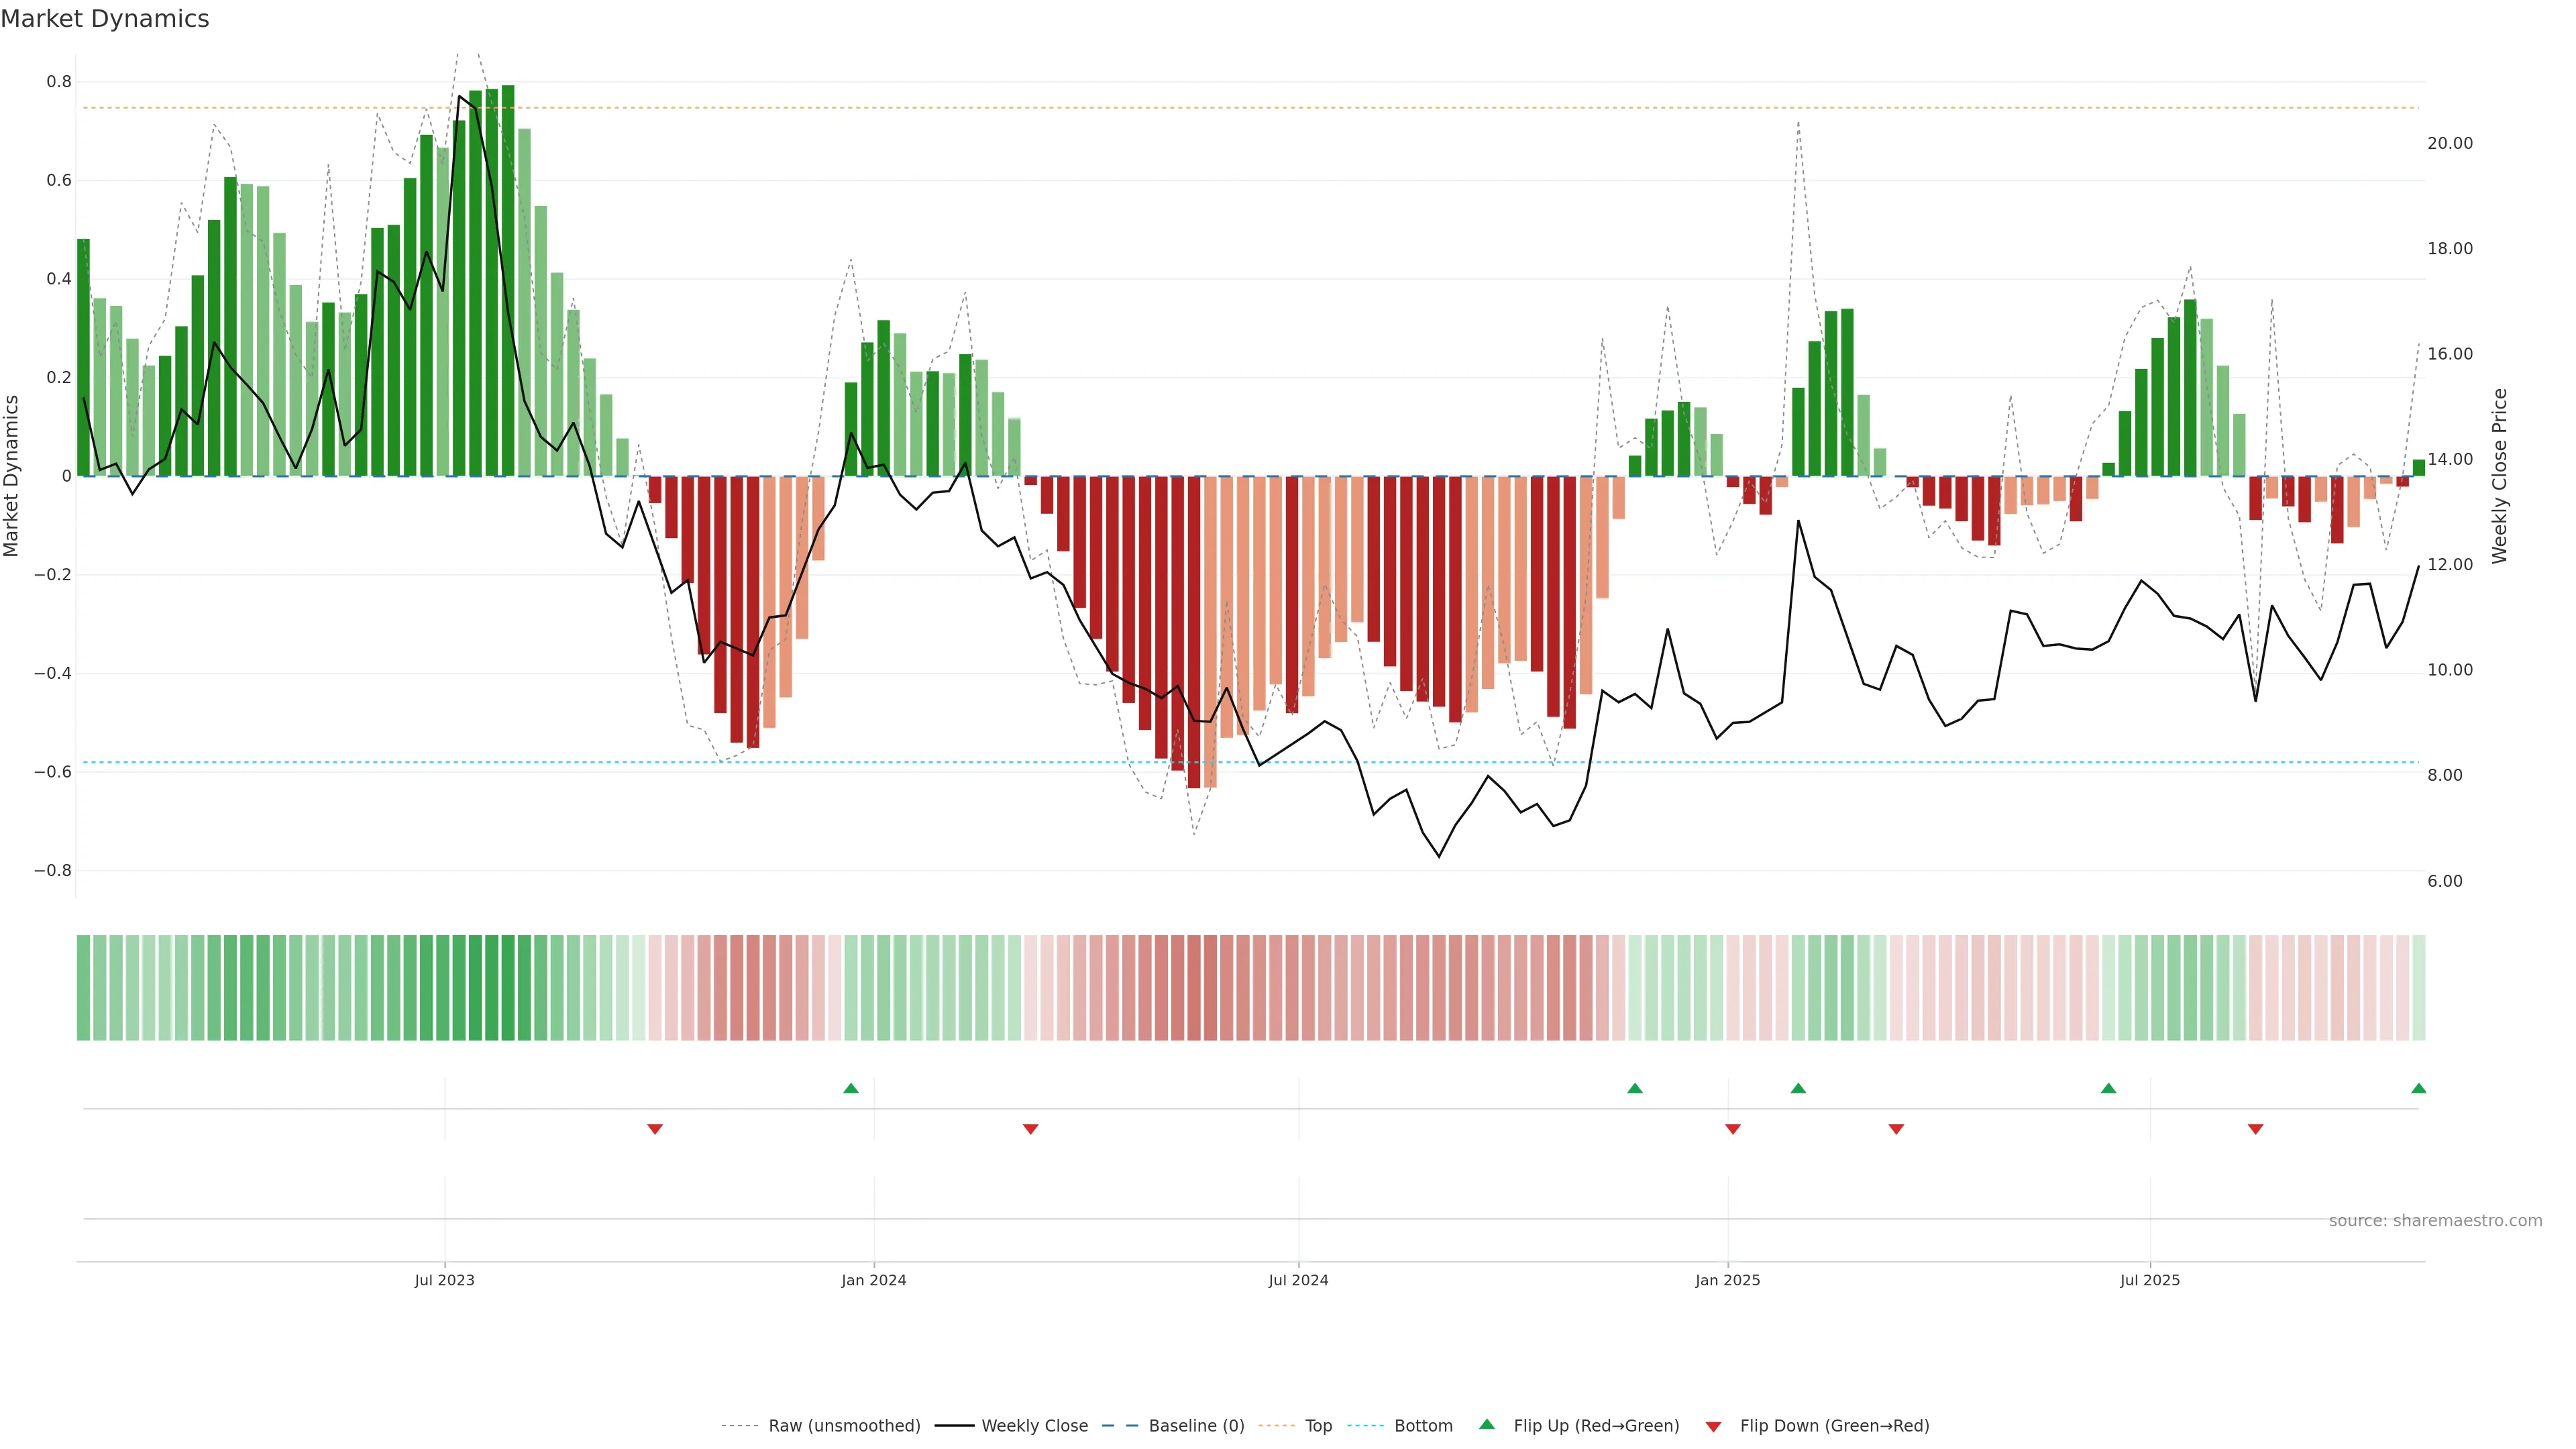Toggle the Weekly Close legend entry

[x=1034, y=1426]
